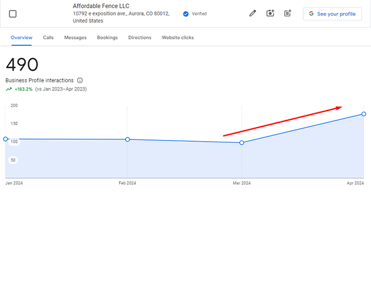Select the Jan 2024 data point on the chart
The height and width of the screenshot is (294, 371).
(x=6, y=139)
